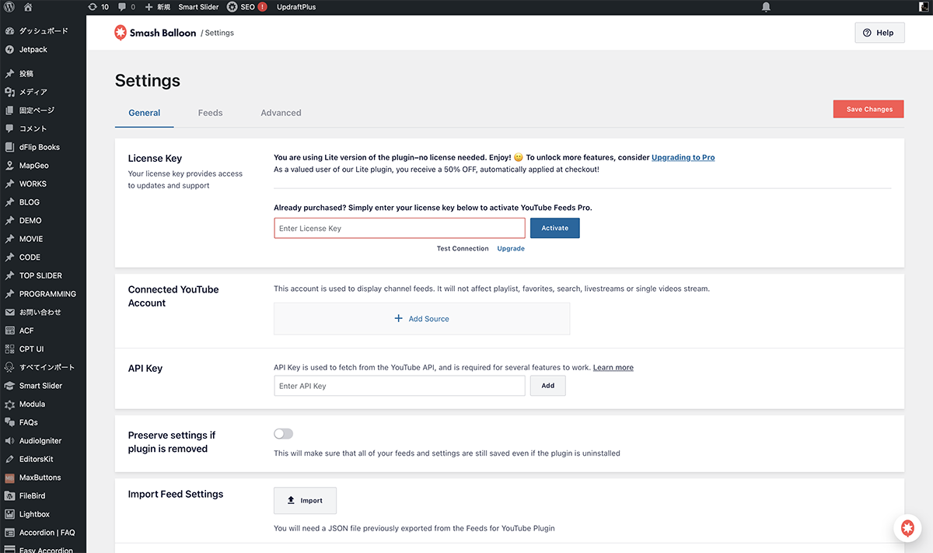Open the Help button in the header
933x553 pixels.
click(x=879, y=33)
